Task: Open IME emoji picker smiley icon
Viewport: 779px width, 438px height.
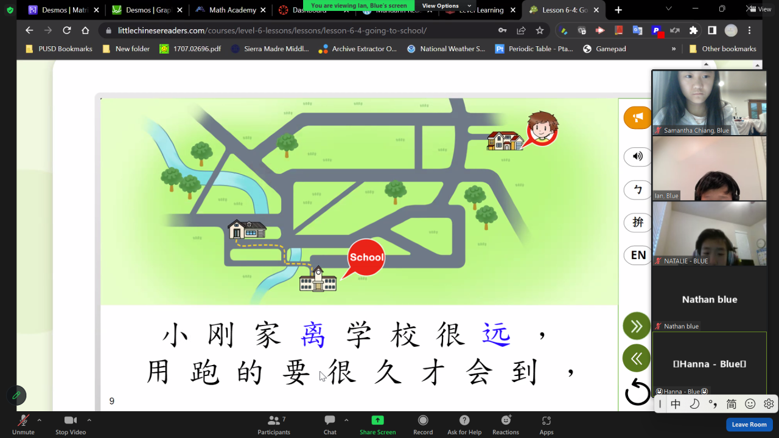Action: click(x=750, y=404)
